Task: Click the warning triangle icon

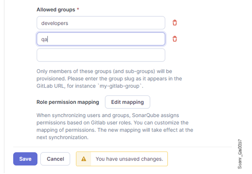Action: pyautogui.click(x=84, y=159)
